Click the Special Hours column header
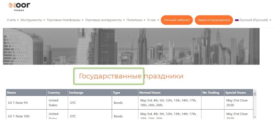 click(239, 92)
